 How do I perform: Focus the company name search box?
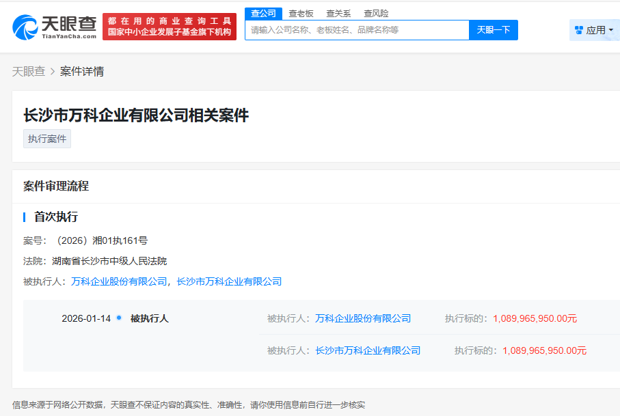click(x=357, y=30)
